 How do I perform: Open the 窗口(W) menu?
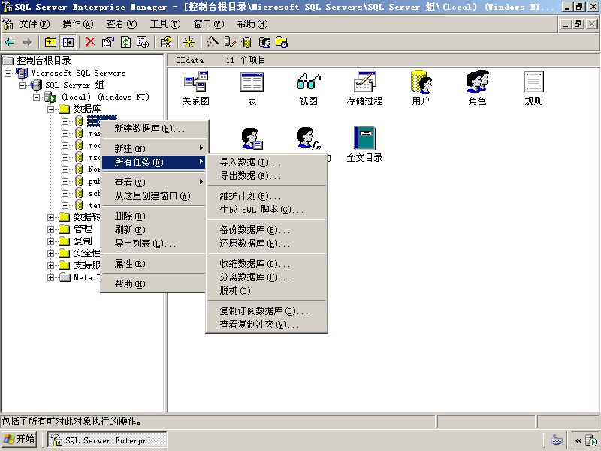(209, 24)
